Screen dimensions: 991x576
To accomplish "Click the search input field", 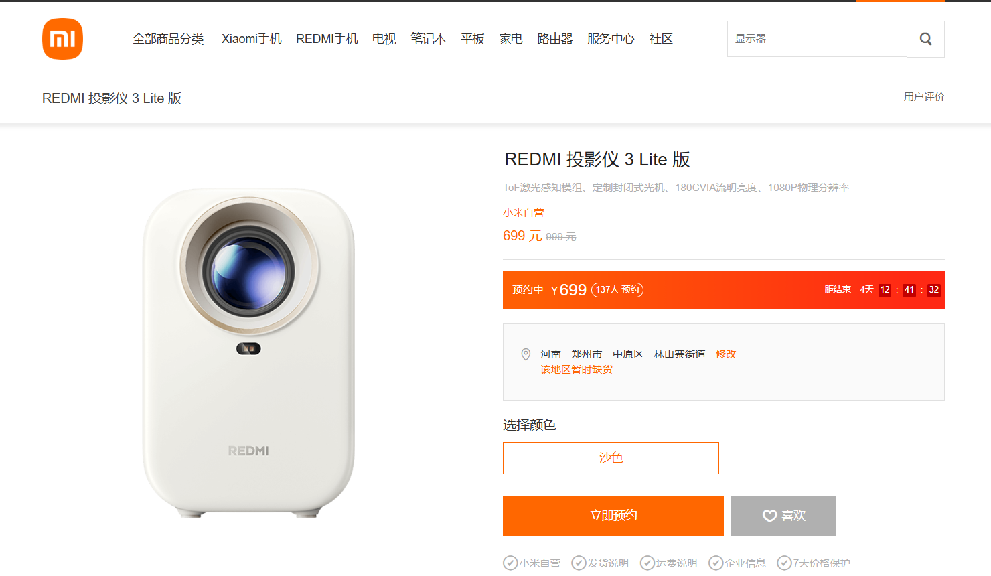I will [817, 39].
